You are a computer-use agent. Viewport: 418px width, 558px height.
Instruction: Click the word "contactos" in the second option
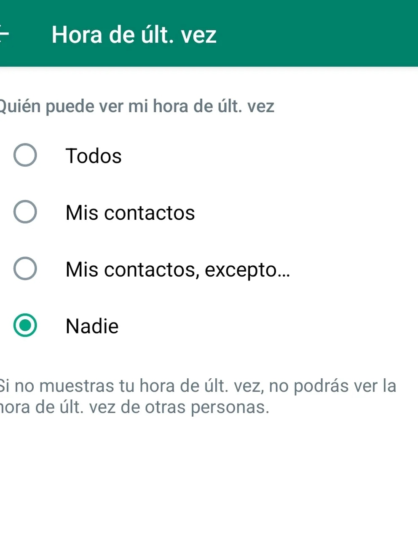click(x=149, y=213)
